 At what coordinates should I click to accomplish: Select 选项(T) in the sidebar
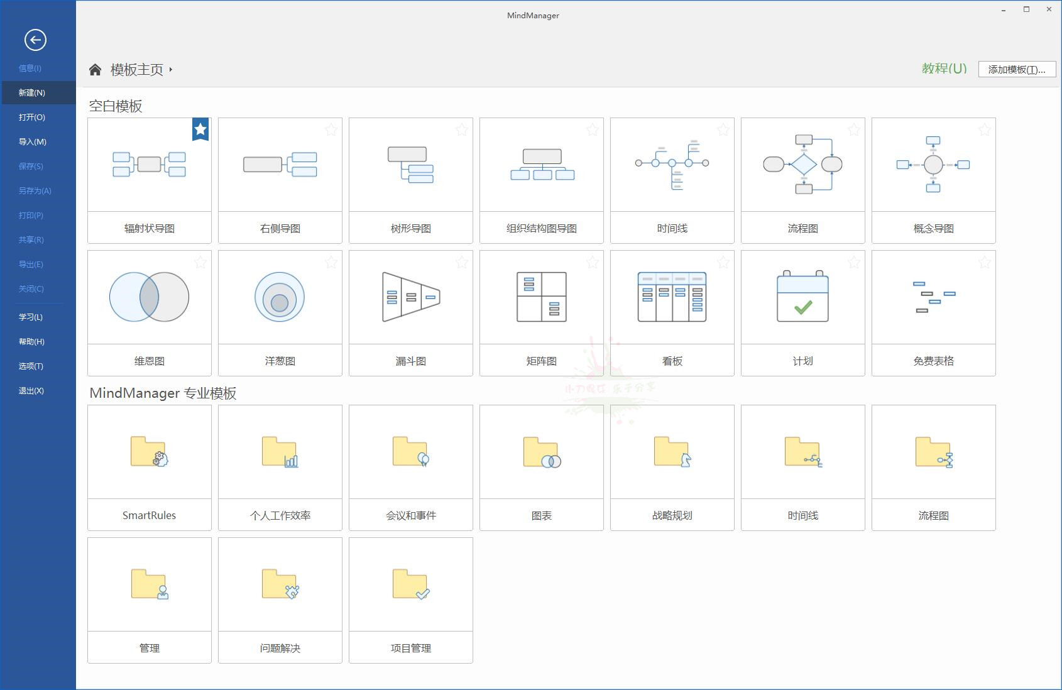(x=30, y=366)
